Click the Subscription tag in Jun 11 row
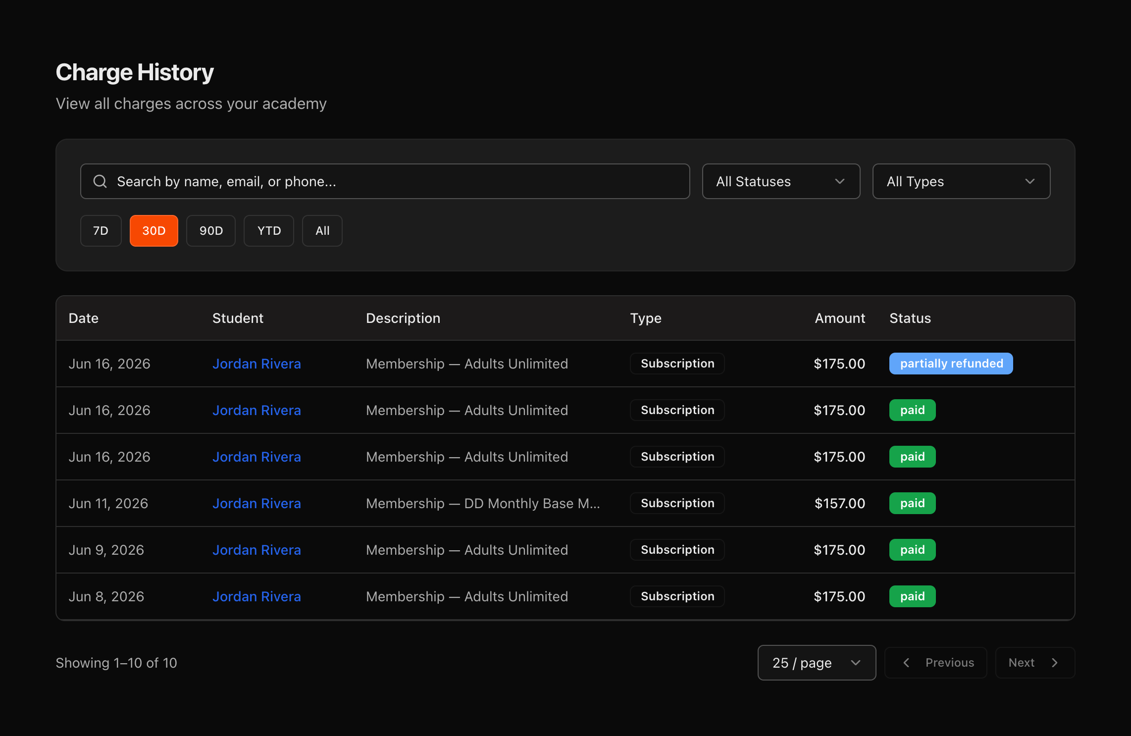The image size is (1131, 736). 677,503
